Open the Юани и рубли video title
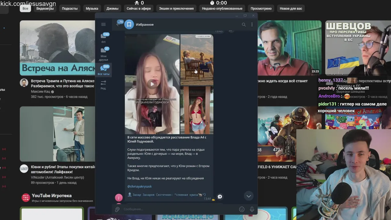The width and height of the screenshot is (391, 220). (x=63, y=170)
